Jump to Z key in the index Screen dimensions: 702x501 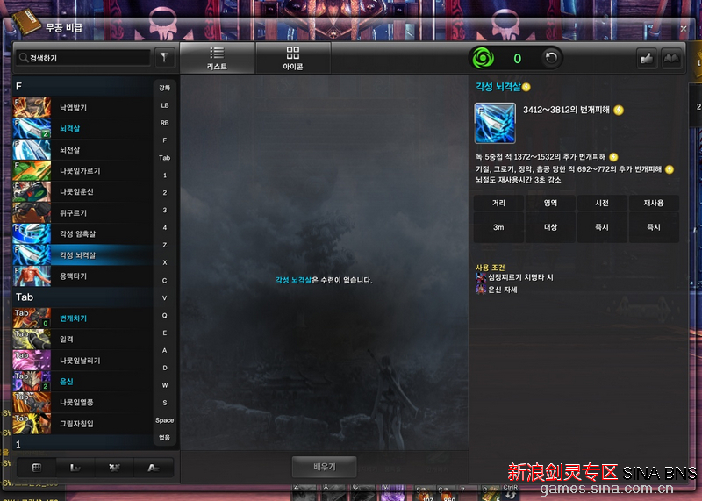[x=165, y=245]
